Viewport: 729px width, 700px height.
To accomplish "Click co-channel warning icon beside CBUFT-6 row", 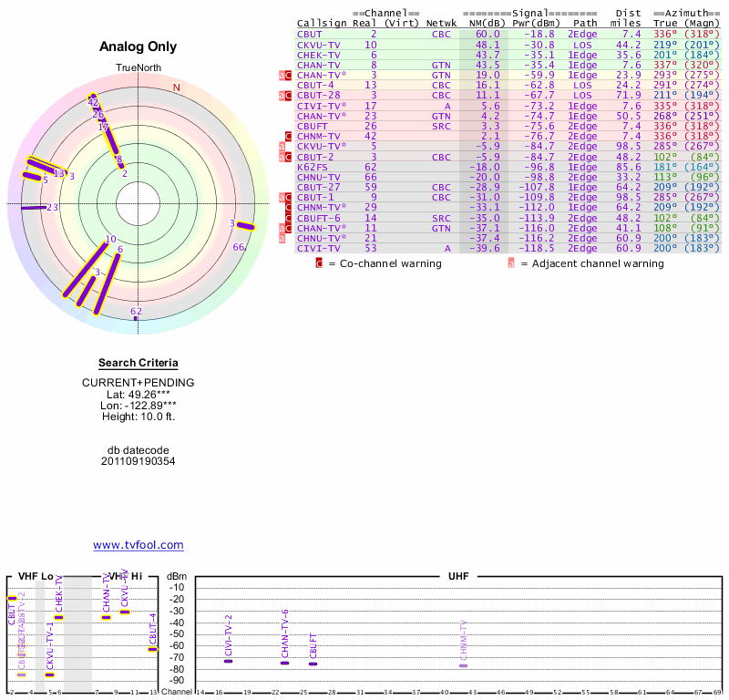I will 289,217.
